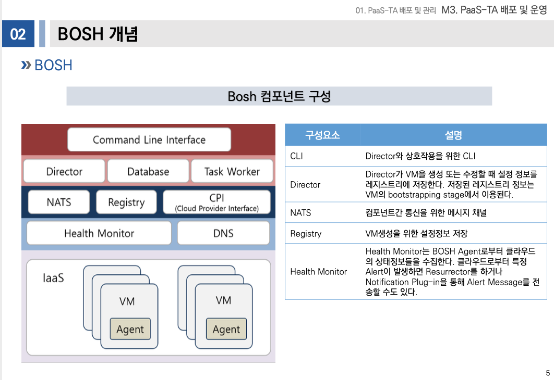The height and width of the screenshot is (380, 554).
Task: Select the Registry table cell
Action: (322, 233)
